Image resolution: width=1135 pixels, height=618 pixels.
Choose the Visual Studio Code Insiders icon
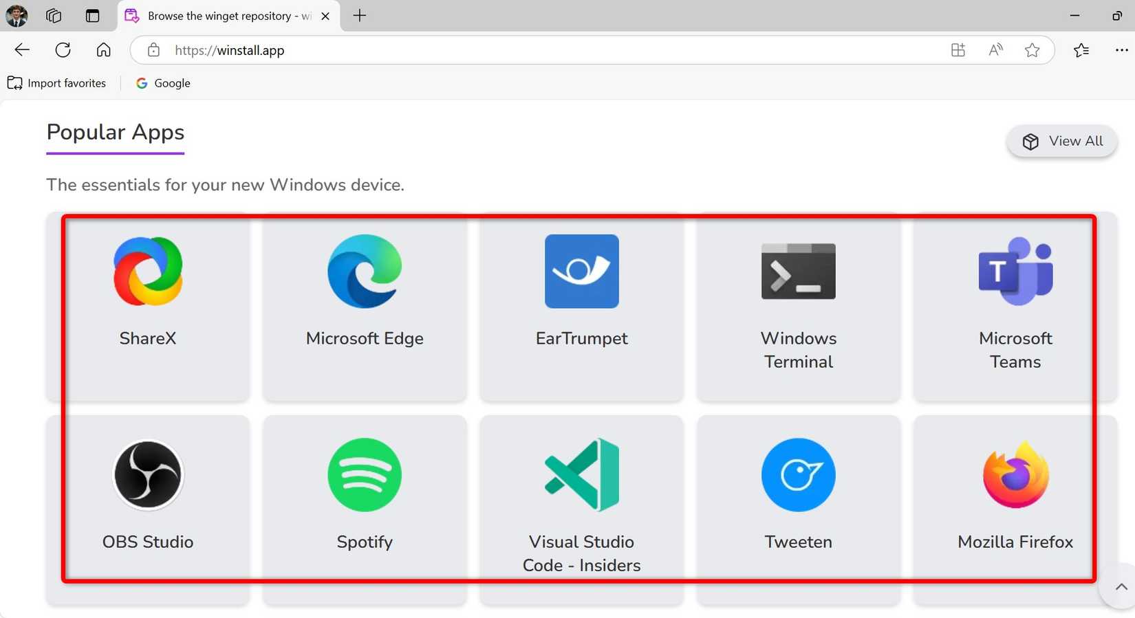582,474
